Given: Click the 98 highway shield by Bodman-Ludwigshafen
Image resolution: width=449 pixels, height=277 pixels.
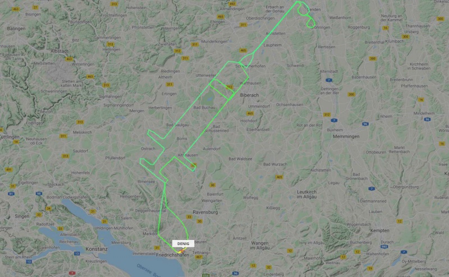Looking at the screenshot, I should (x=39, y=193).
